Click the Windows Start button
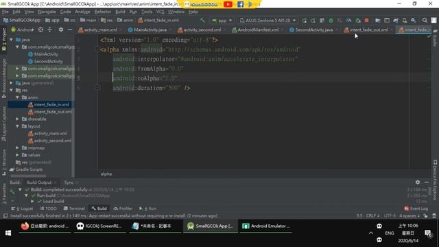The height and width of the screenshot is (247, 439). point(8,233)
